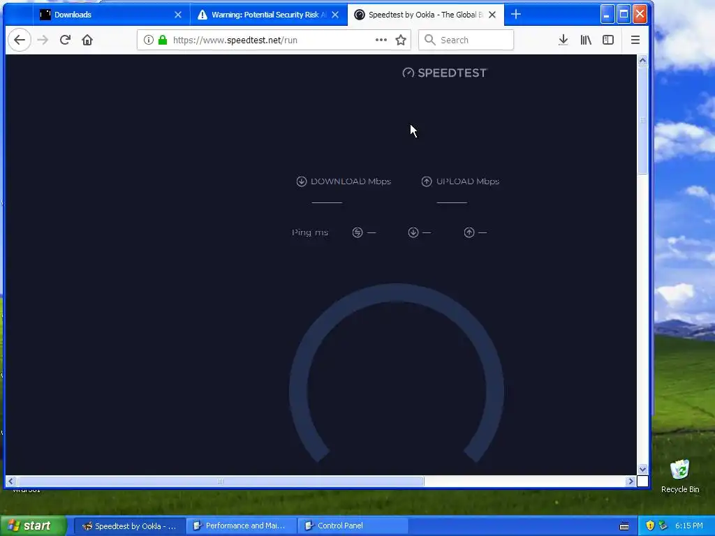Click the speed gauge arc
The width and height of the screenshot is (715, 536).
point(397,292)
